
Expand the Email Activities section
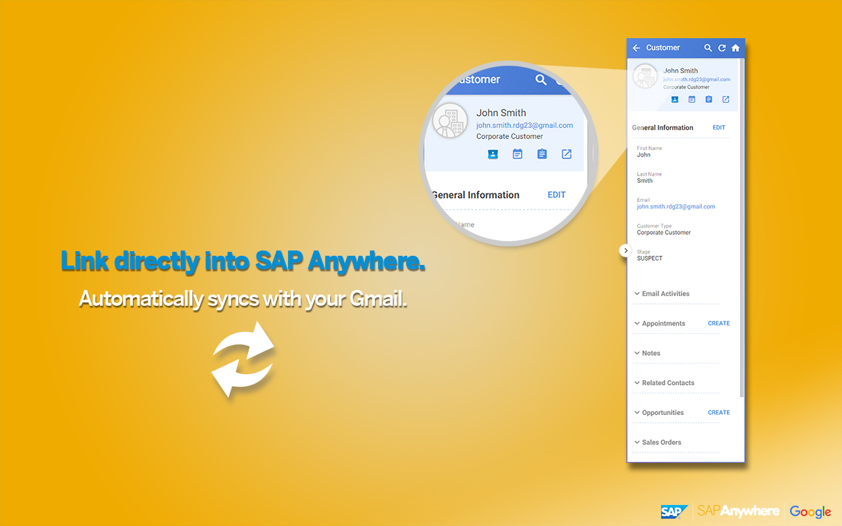point(662,294)
